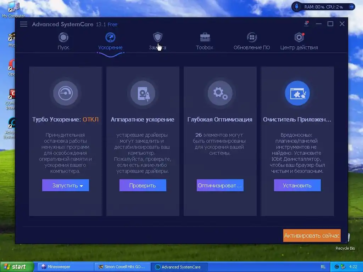This screenshot has height=272, width=363.
Task: Click the RL language indicator in taskbar
Action: click(x=323, y=267)
